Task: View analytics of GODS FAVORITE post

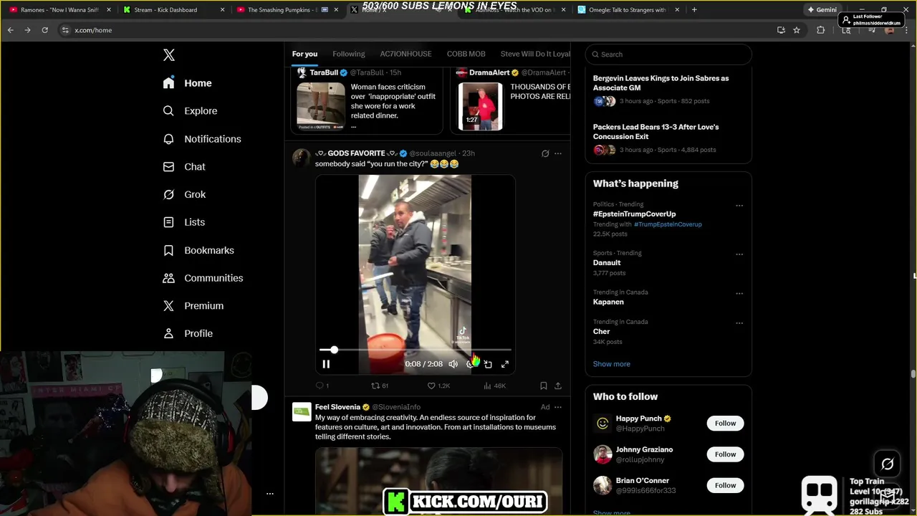Action: tap(494, 386)
